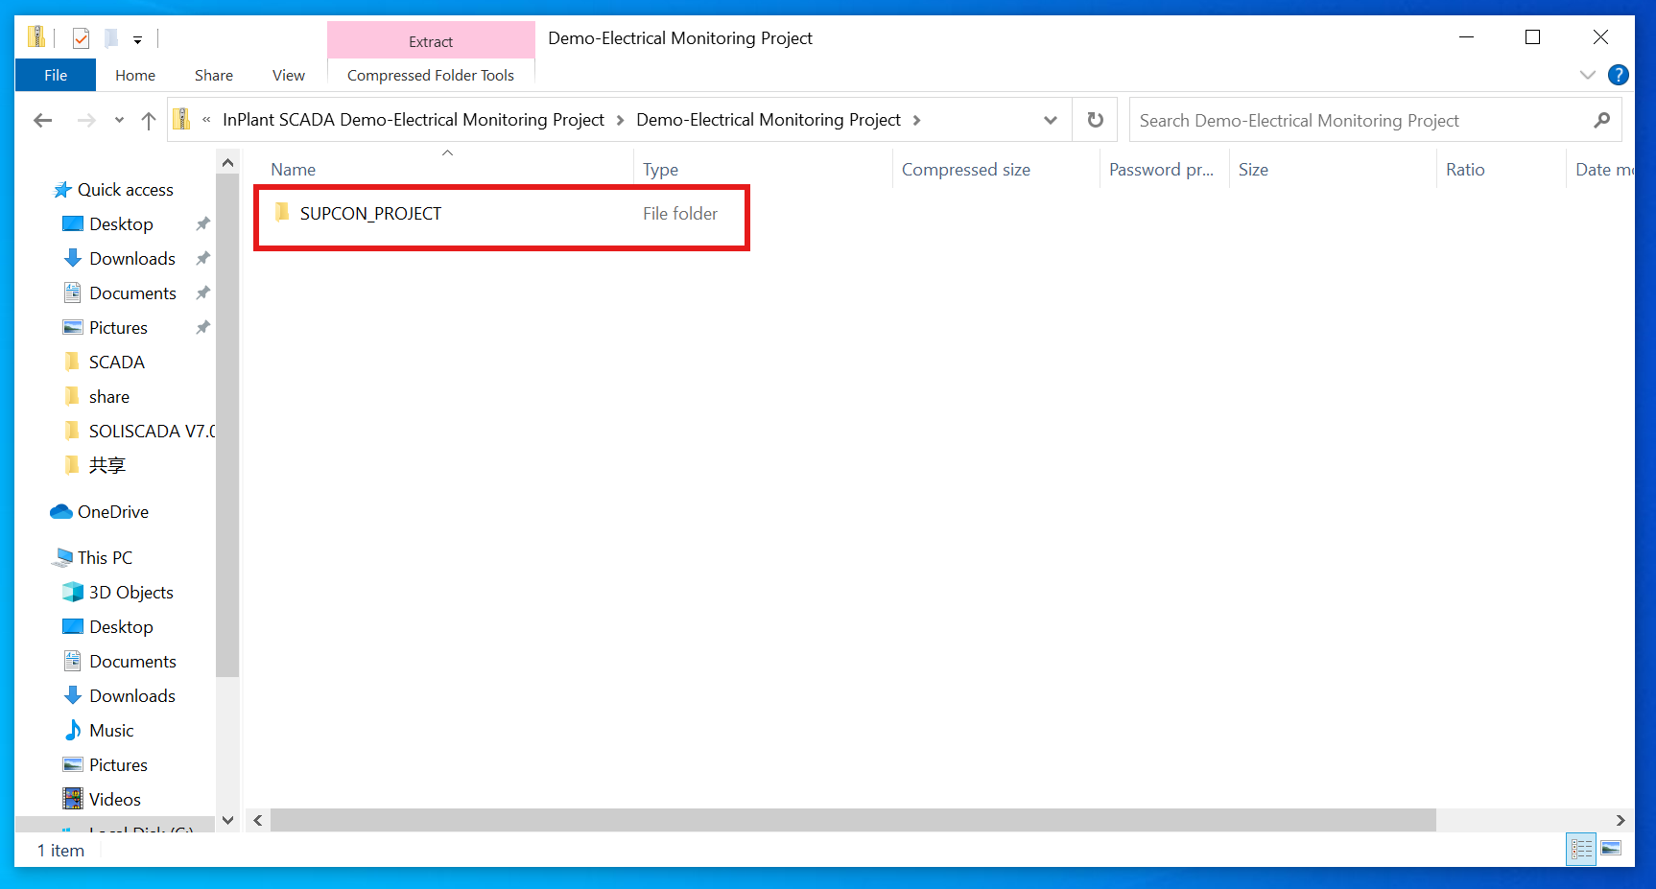Open pinned Documents under Quick access
This screenshot has width=1656, height=889.
pos(132,293)
